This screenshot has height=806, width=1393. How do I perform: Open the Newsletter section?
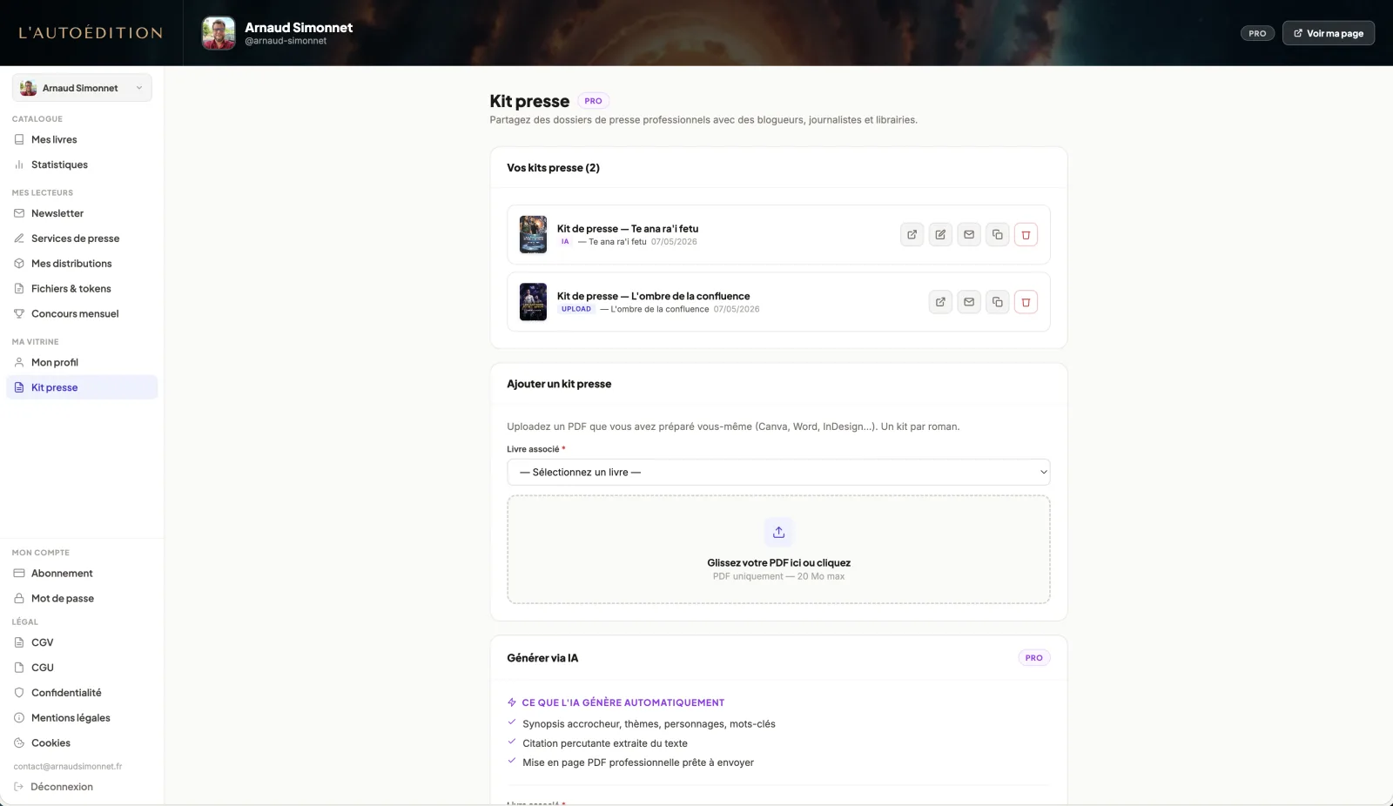pos(82,213)
